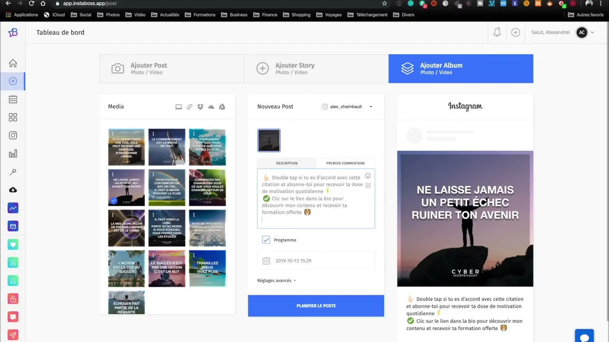Open the alex_chaimbault account dropdown
This screenshot has width=609, height=342.
click(x=347, y=106)
